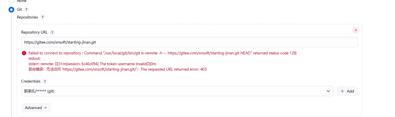This screenshot has width=395, height=117.
Task: Click the Repositories help question mark
Action: coord(42,17)
